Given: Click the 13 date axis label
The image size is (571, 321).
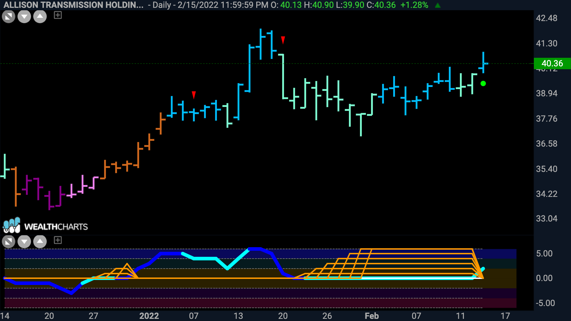Looking at the screenshot, I should tap(238, 316).
